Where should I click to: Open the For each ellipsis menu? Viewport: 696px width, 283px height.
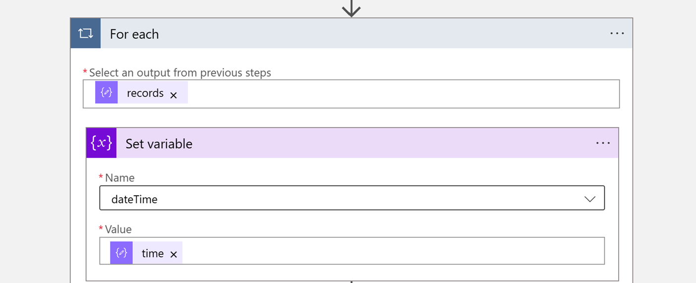[617, 33]
